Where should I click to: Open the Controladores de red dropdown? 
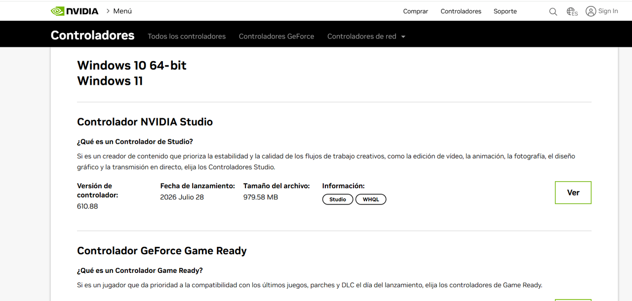[366, 36]
